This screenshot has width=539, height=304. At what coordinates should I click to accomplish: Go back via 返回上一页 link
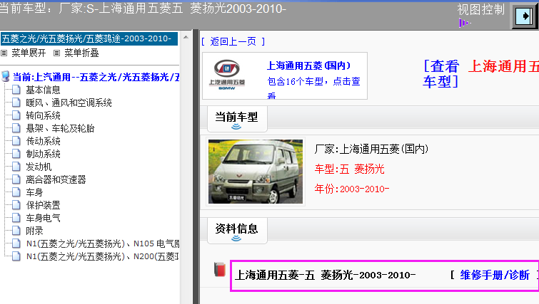233,41
